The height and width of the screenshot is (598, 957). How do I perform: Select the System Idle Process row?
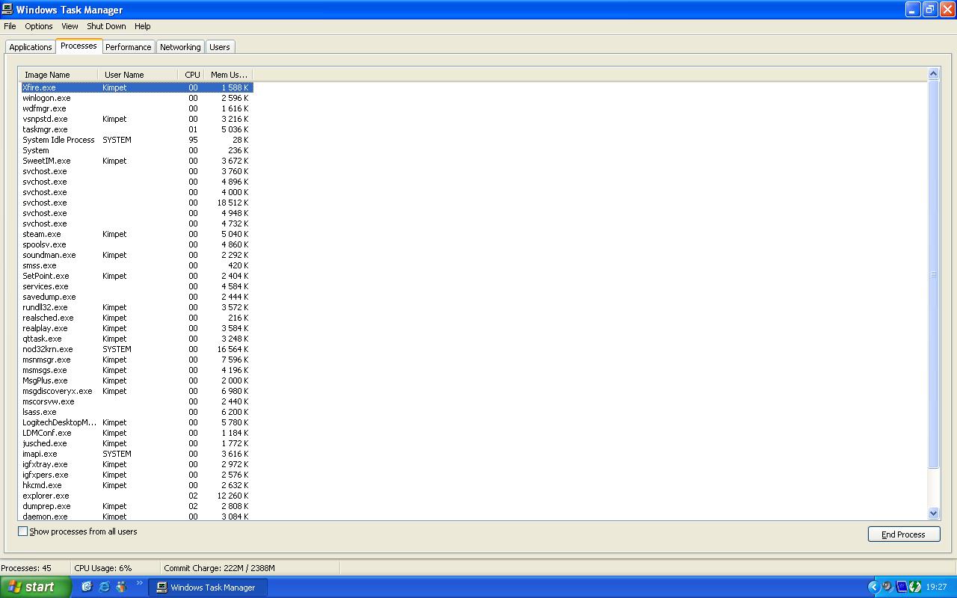point(137,140)
